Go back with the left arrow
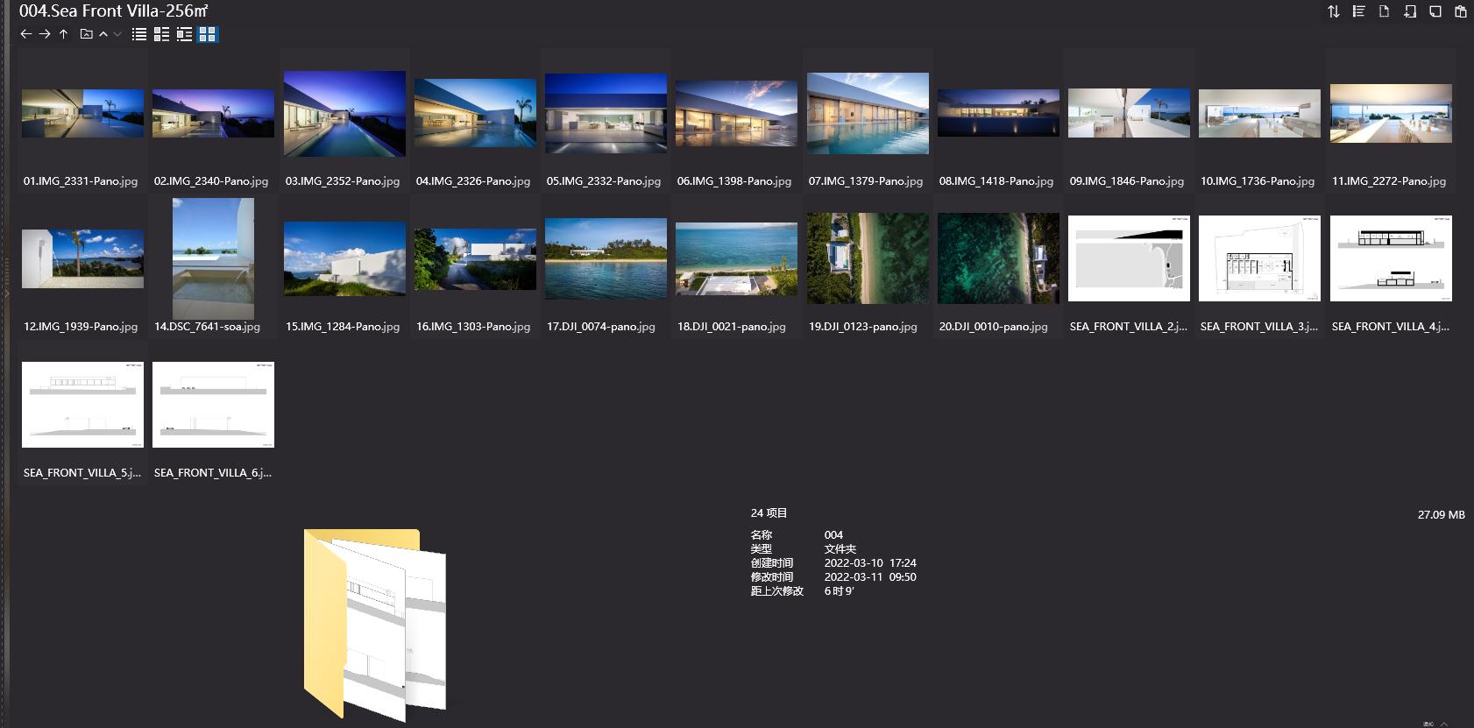Screen dimensions: 1474x728 [x=25, y=34]
